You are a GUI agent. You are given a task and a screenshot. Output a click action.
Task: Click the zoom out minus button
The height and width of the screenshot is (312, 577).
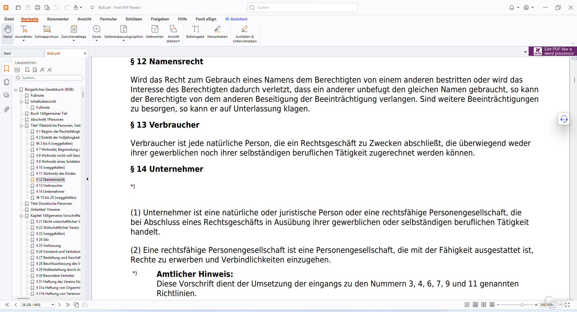[x=498, y=305]
